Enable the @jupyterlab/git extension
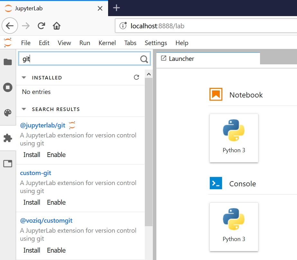This screenshot has height=260, width=297. click(56, 155)
